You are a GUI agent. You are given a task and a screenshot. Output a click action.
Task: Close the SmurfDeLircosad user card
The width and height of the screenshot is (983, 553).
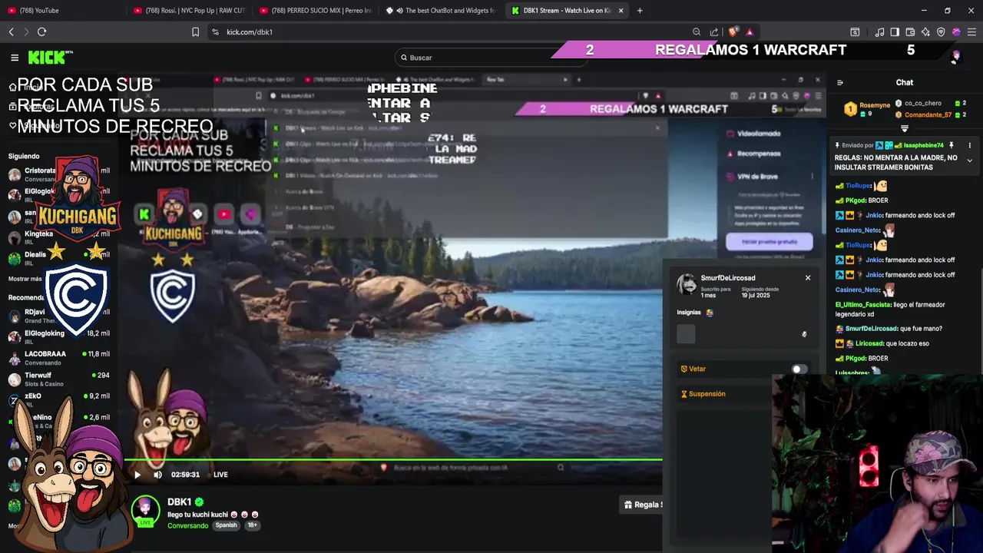click(808, 277)
